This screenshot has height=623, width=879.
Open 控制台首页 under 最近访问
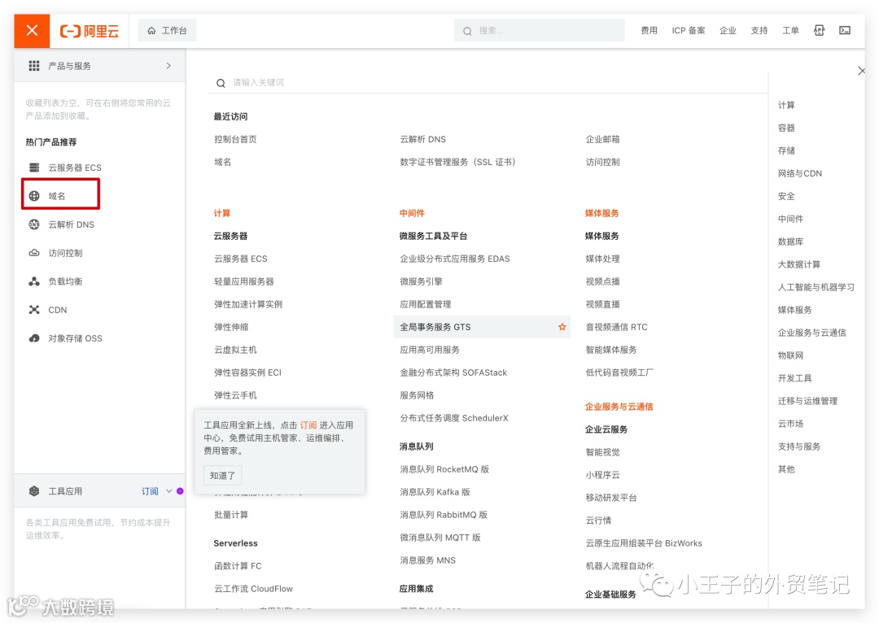[x=235, y=140]
